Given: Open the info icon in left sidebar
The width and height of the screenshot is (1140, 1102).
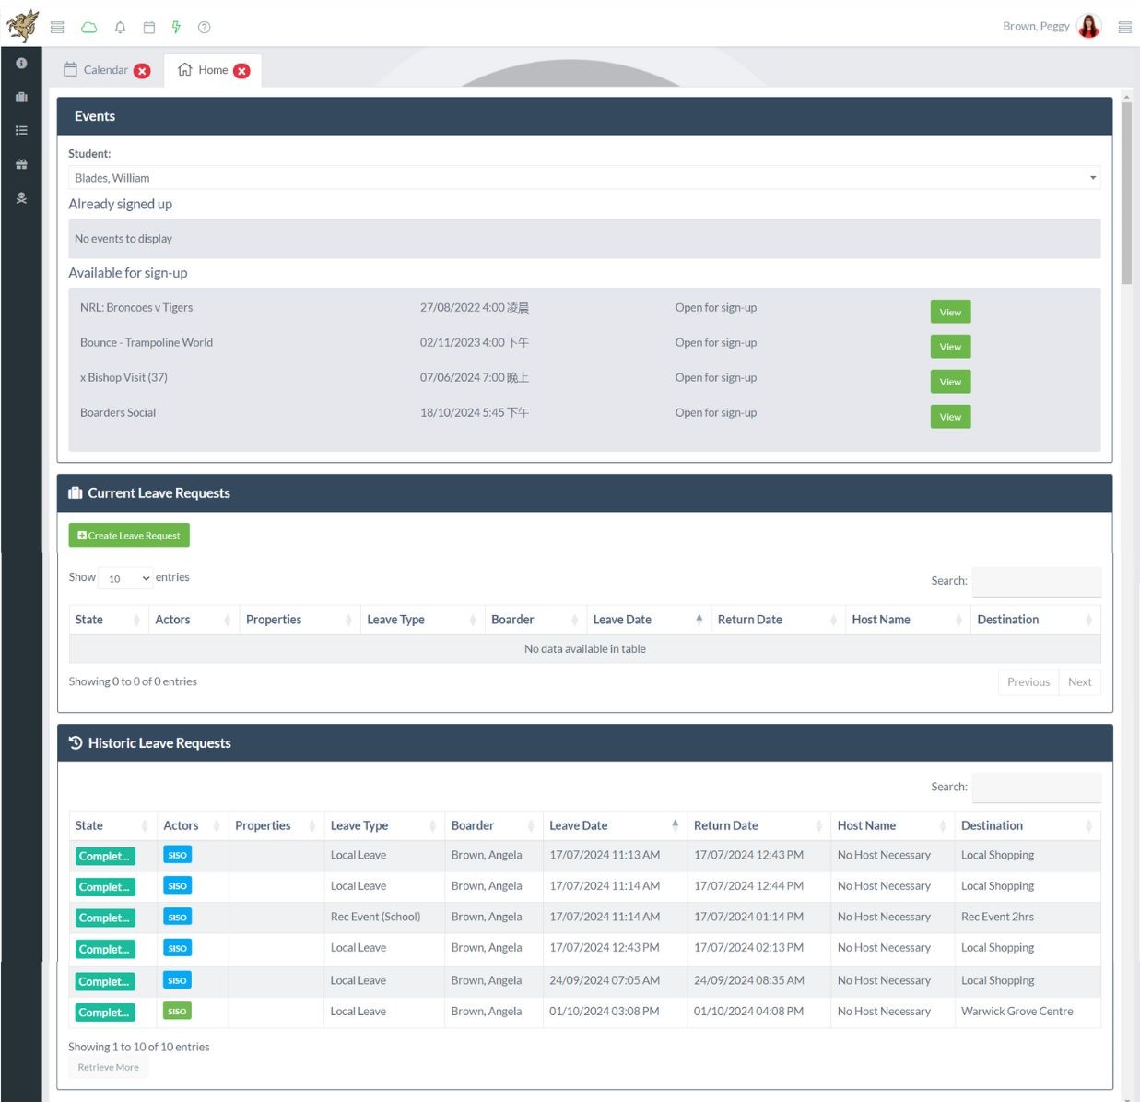Looking at the screenshot, I should click(x=21, y=63).
